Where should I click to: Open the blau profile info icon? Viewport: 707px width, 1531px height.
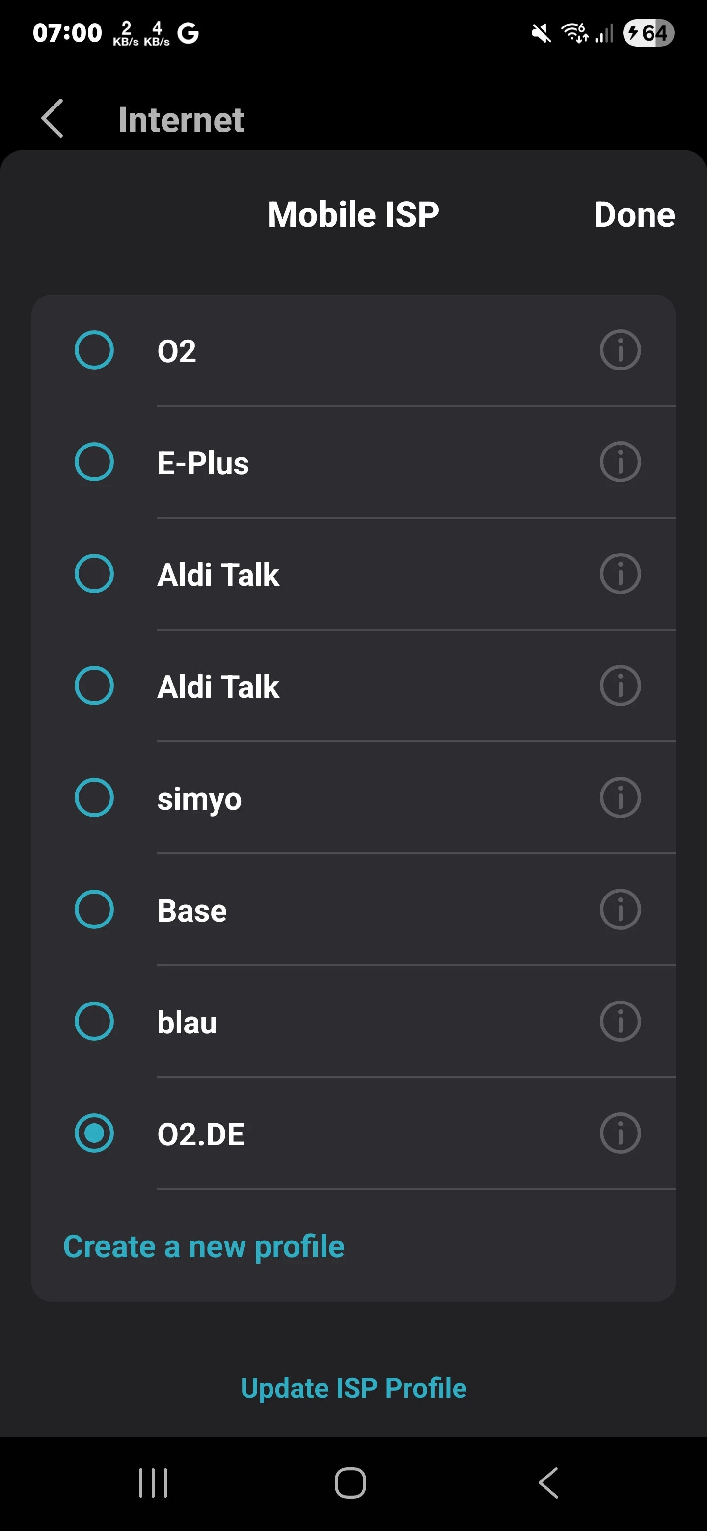(620, 1022)
